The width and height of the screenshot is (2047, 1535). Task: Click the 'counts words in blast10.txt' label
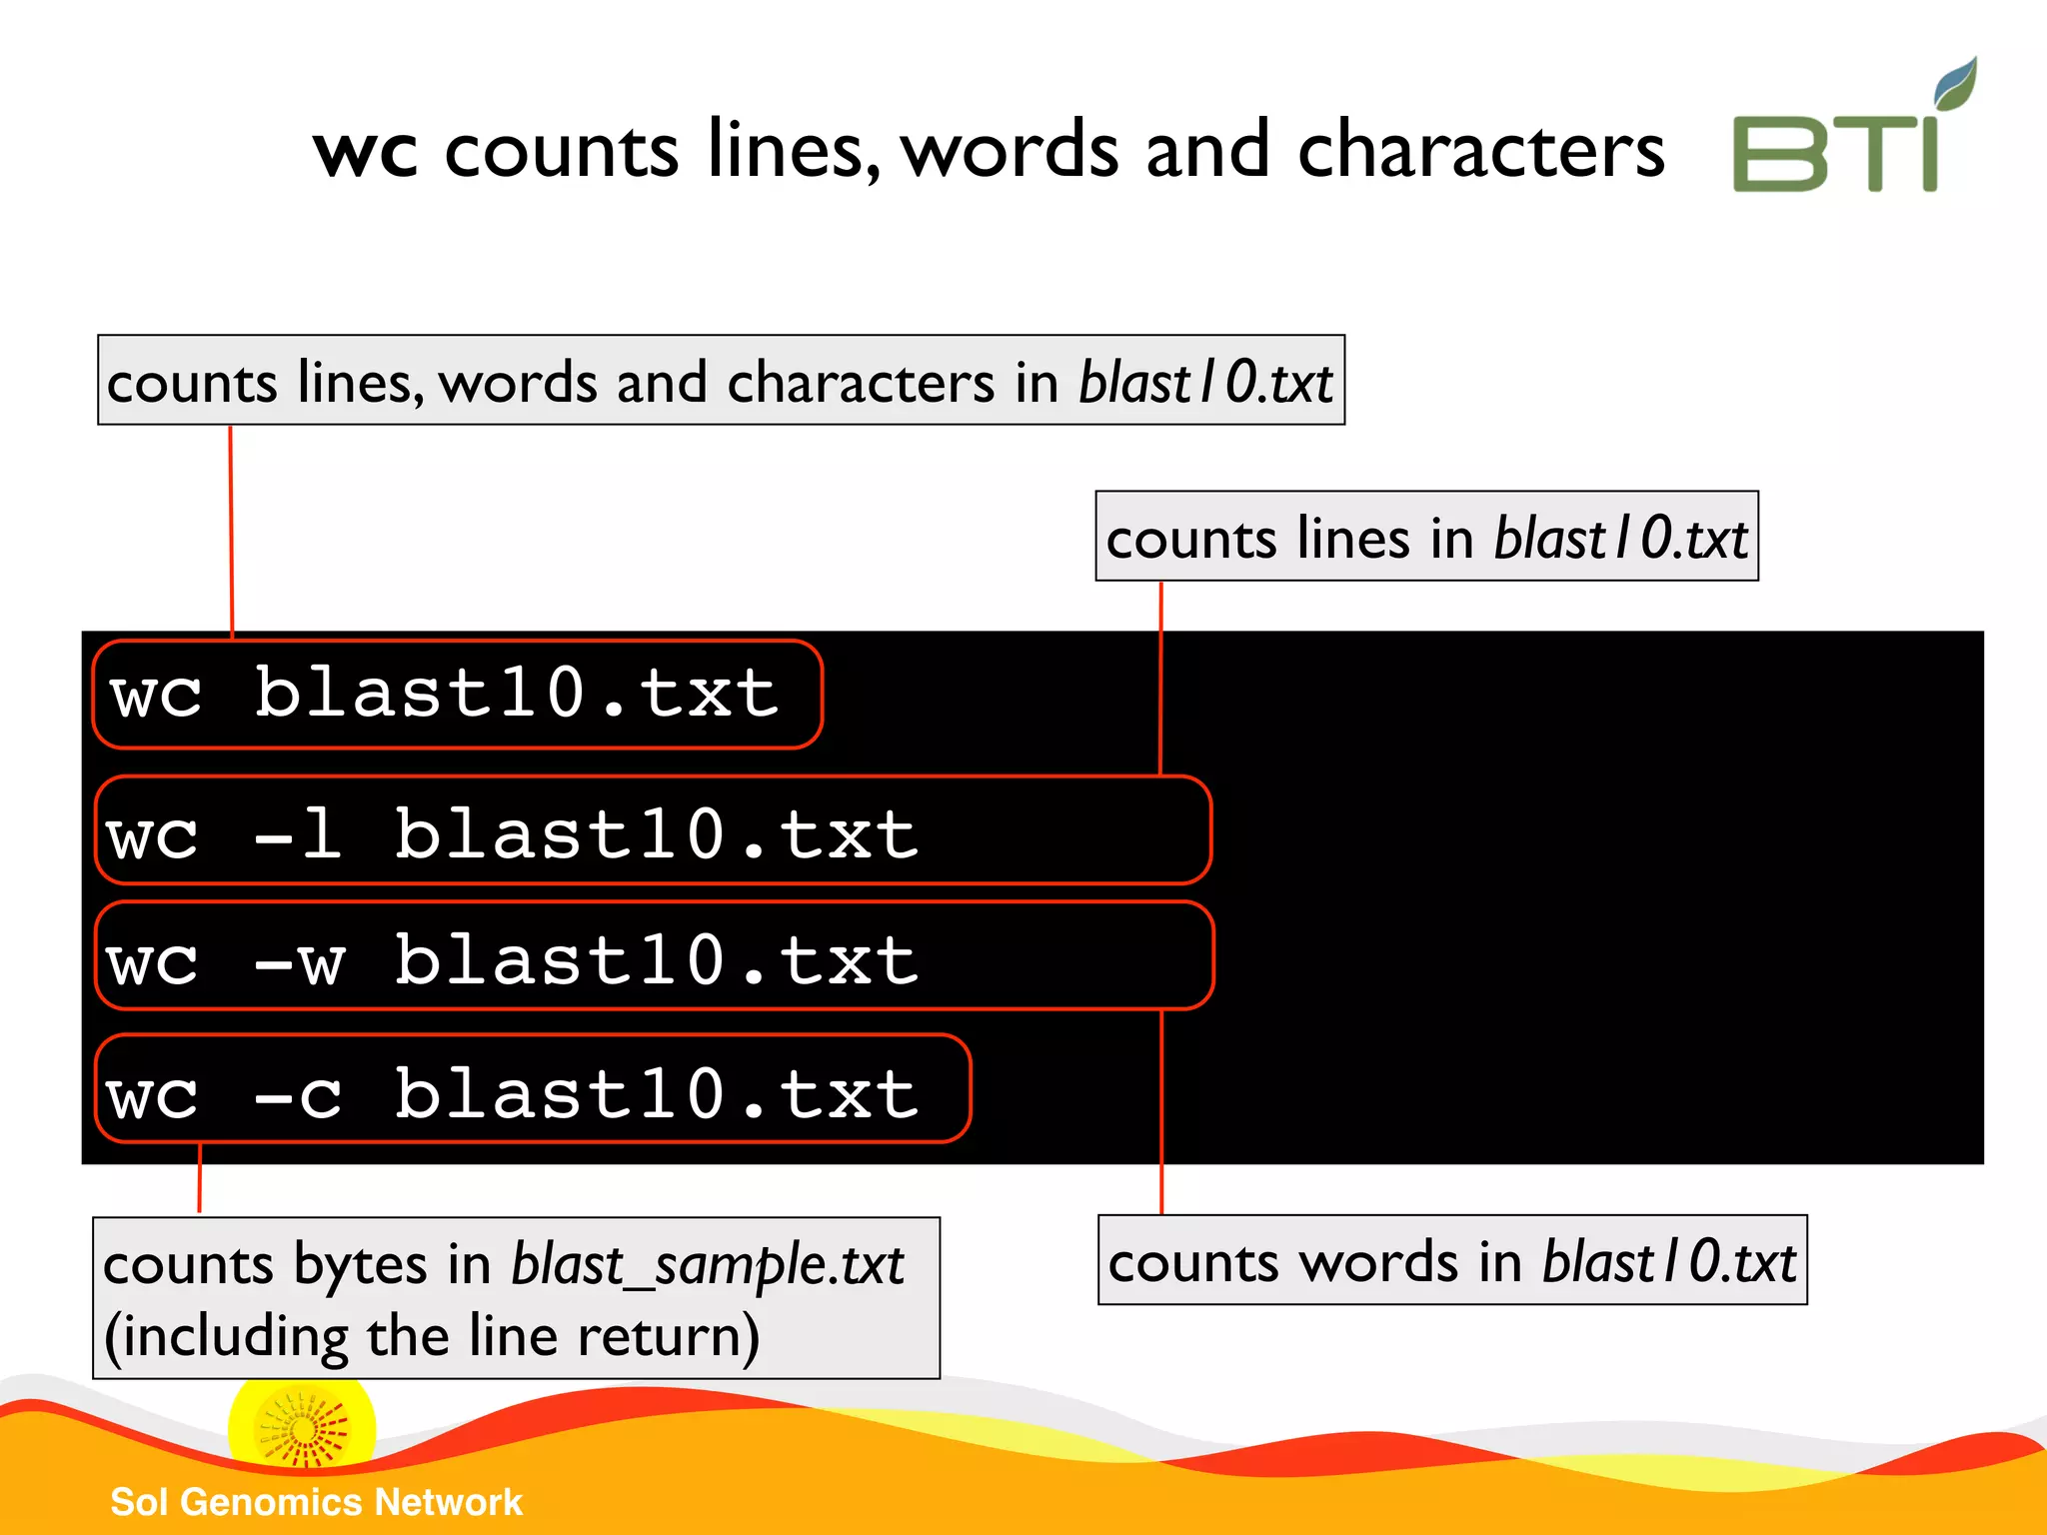pos(1451,1260)
